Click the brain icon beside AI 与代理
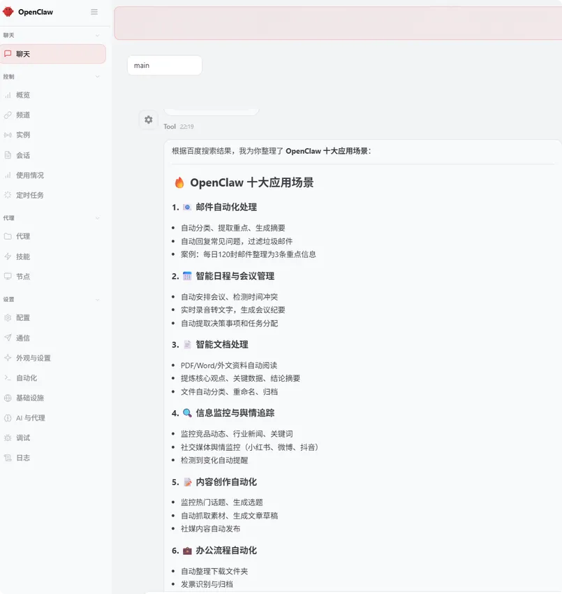 tap(8, 418)
